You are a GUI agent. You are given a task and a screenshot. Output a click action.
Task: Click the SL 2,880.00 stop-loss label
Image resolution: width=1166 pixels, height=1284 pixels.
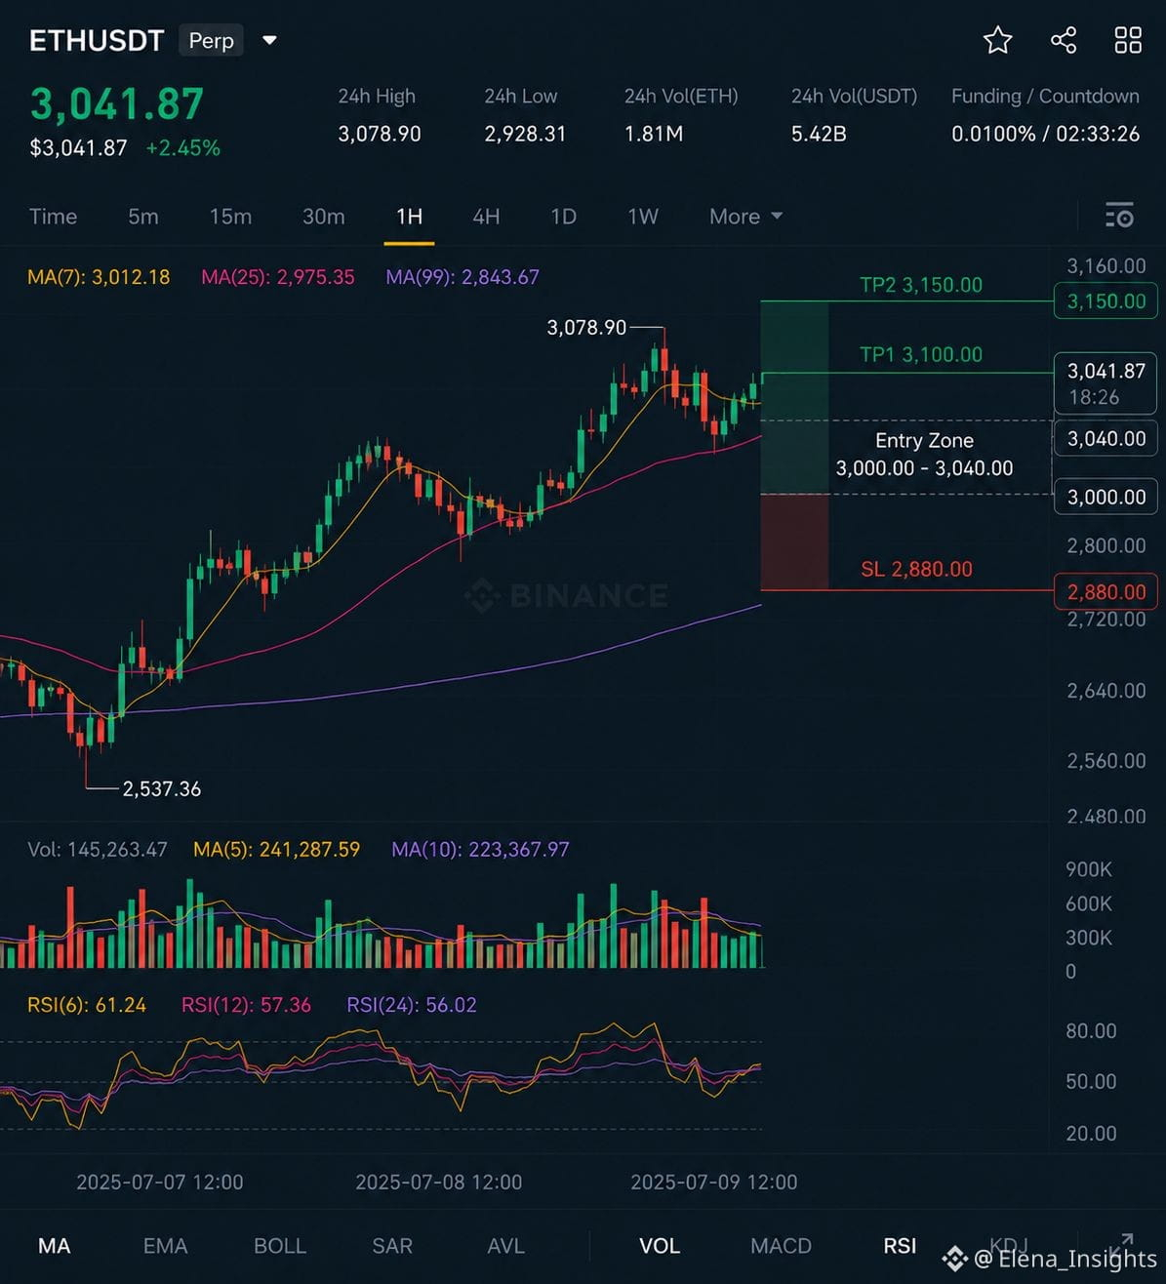click(916, 569)
